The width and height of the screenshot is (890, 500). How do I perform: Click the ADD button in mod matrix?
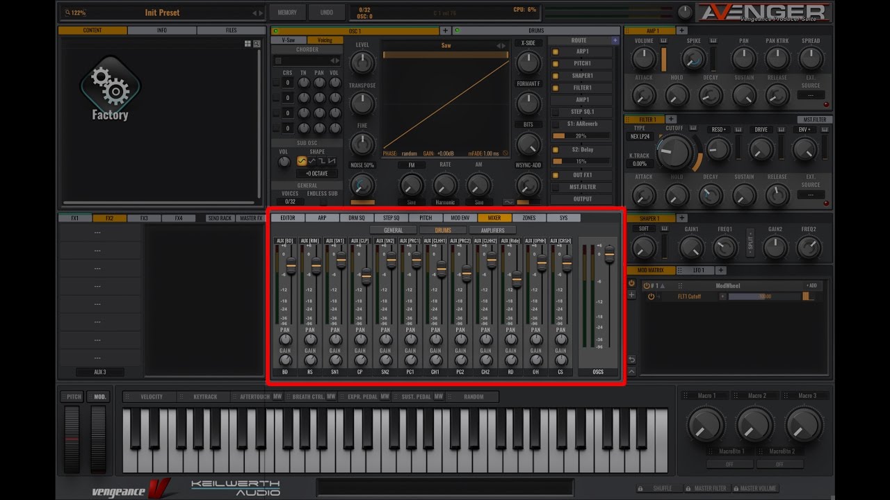[811, 285]
